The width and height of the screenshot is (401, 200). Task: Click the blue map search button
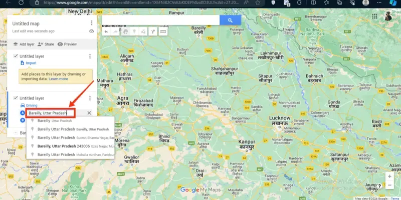(230, 20)
